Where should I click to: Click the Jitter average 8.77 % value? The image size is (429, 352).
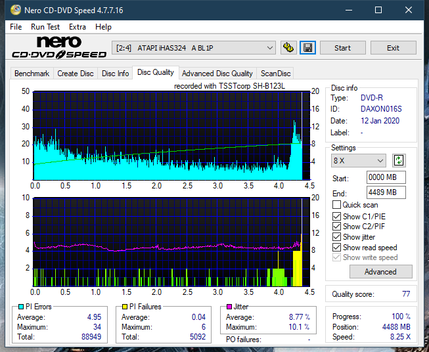300,317
